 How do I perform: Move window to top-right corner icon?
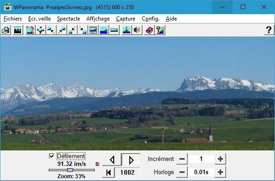point(62,30)
